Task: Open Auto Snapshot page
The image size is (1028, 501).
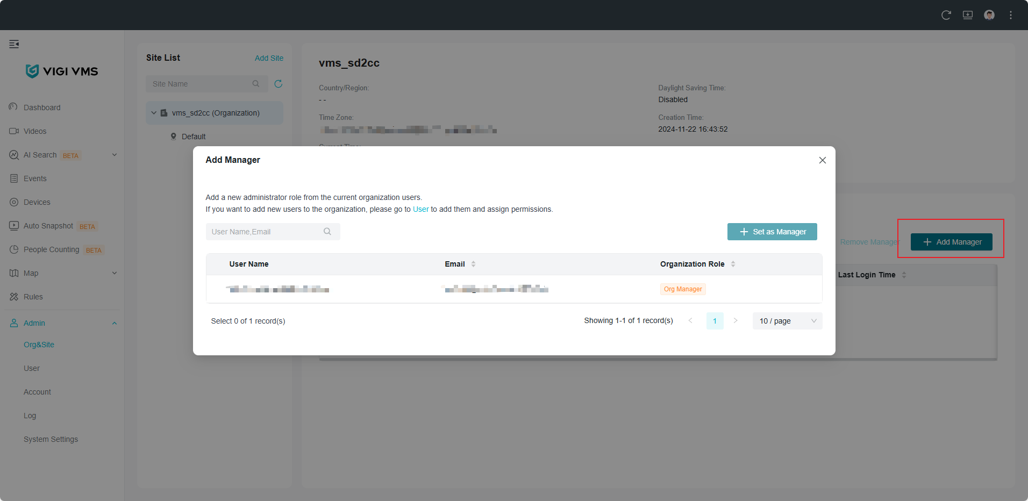Action: [48, 226]
